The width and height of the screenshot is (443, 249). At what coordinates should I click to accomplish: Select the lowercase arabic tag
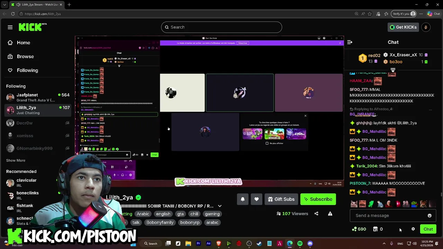(213, 223)
